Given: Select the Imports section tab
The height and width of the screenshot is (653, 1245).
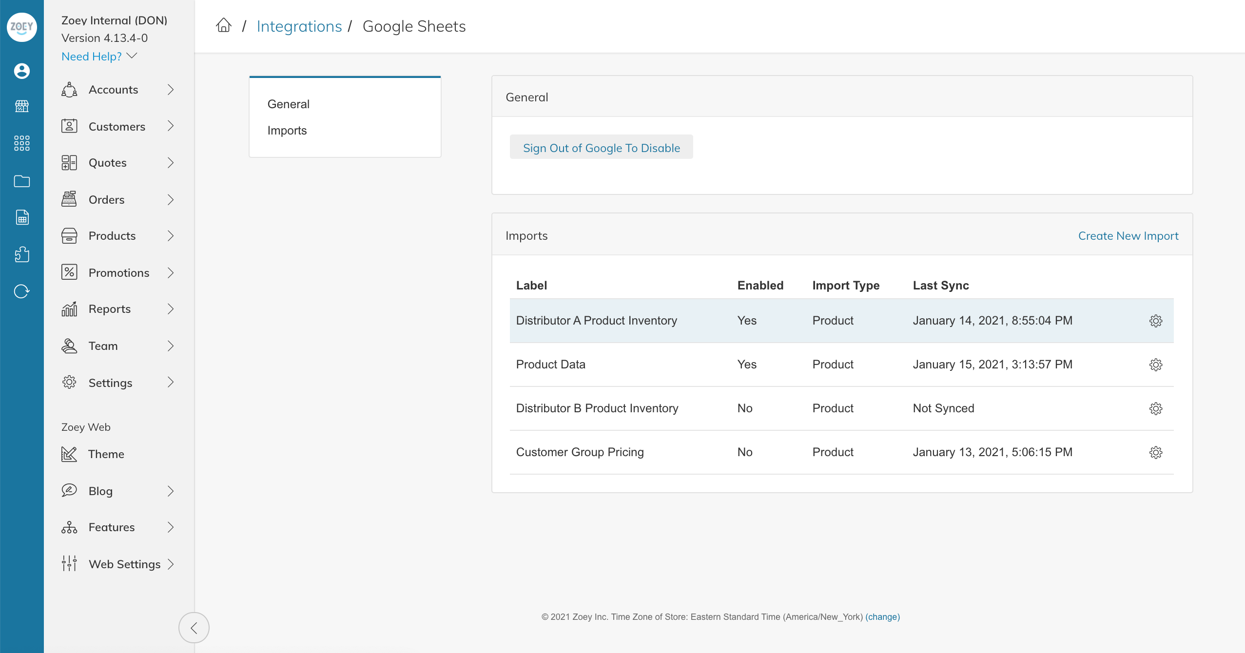Looking at the screenshot, I should tap(287, 131).
